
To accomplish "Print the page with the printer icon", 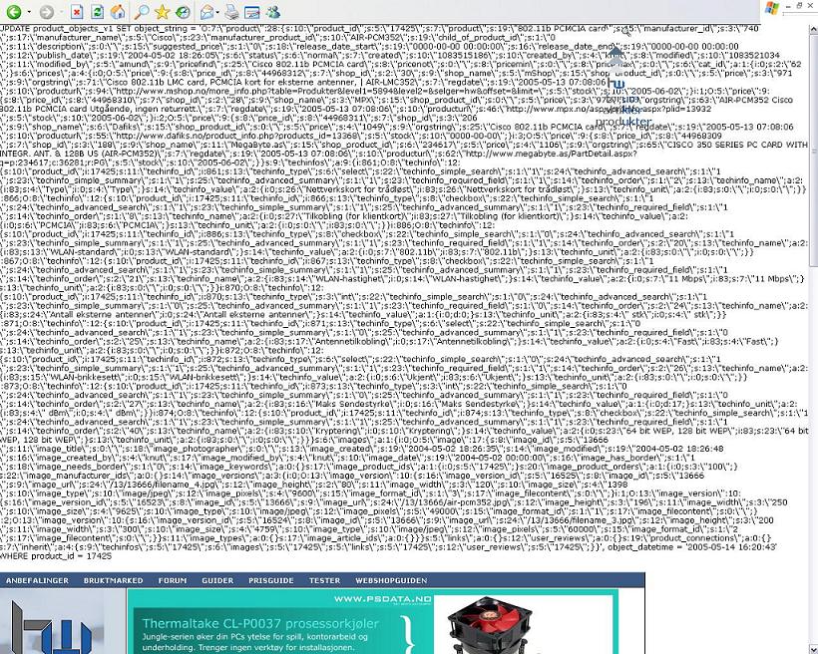I will coord(232,12).
